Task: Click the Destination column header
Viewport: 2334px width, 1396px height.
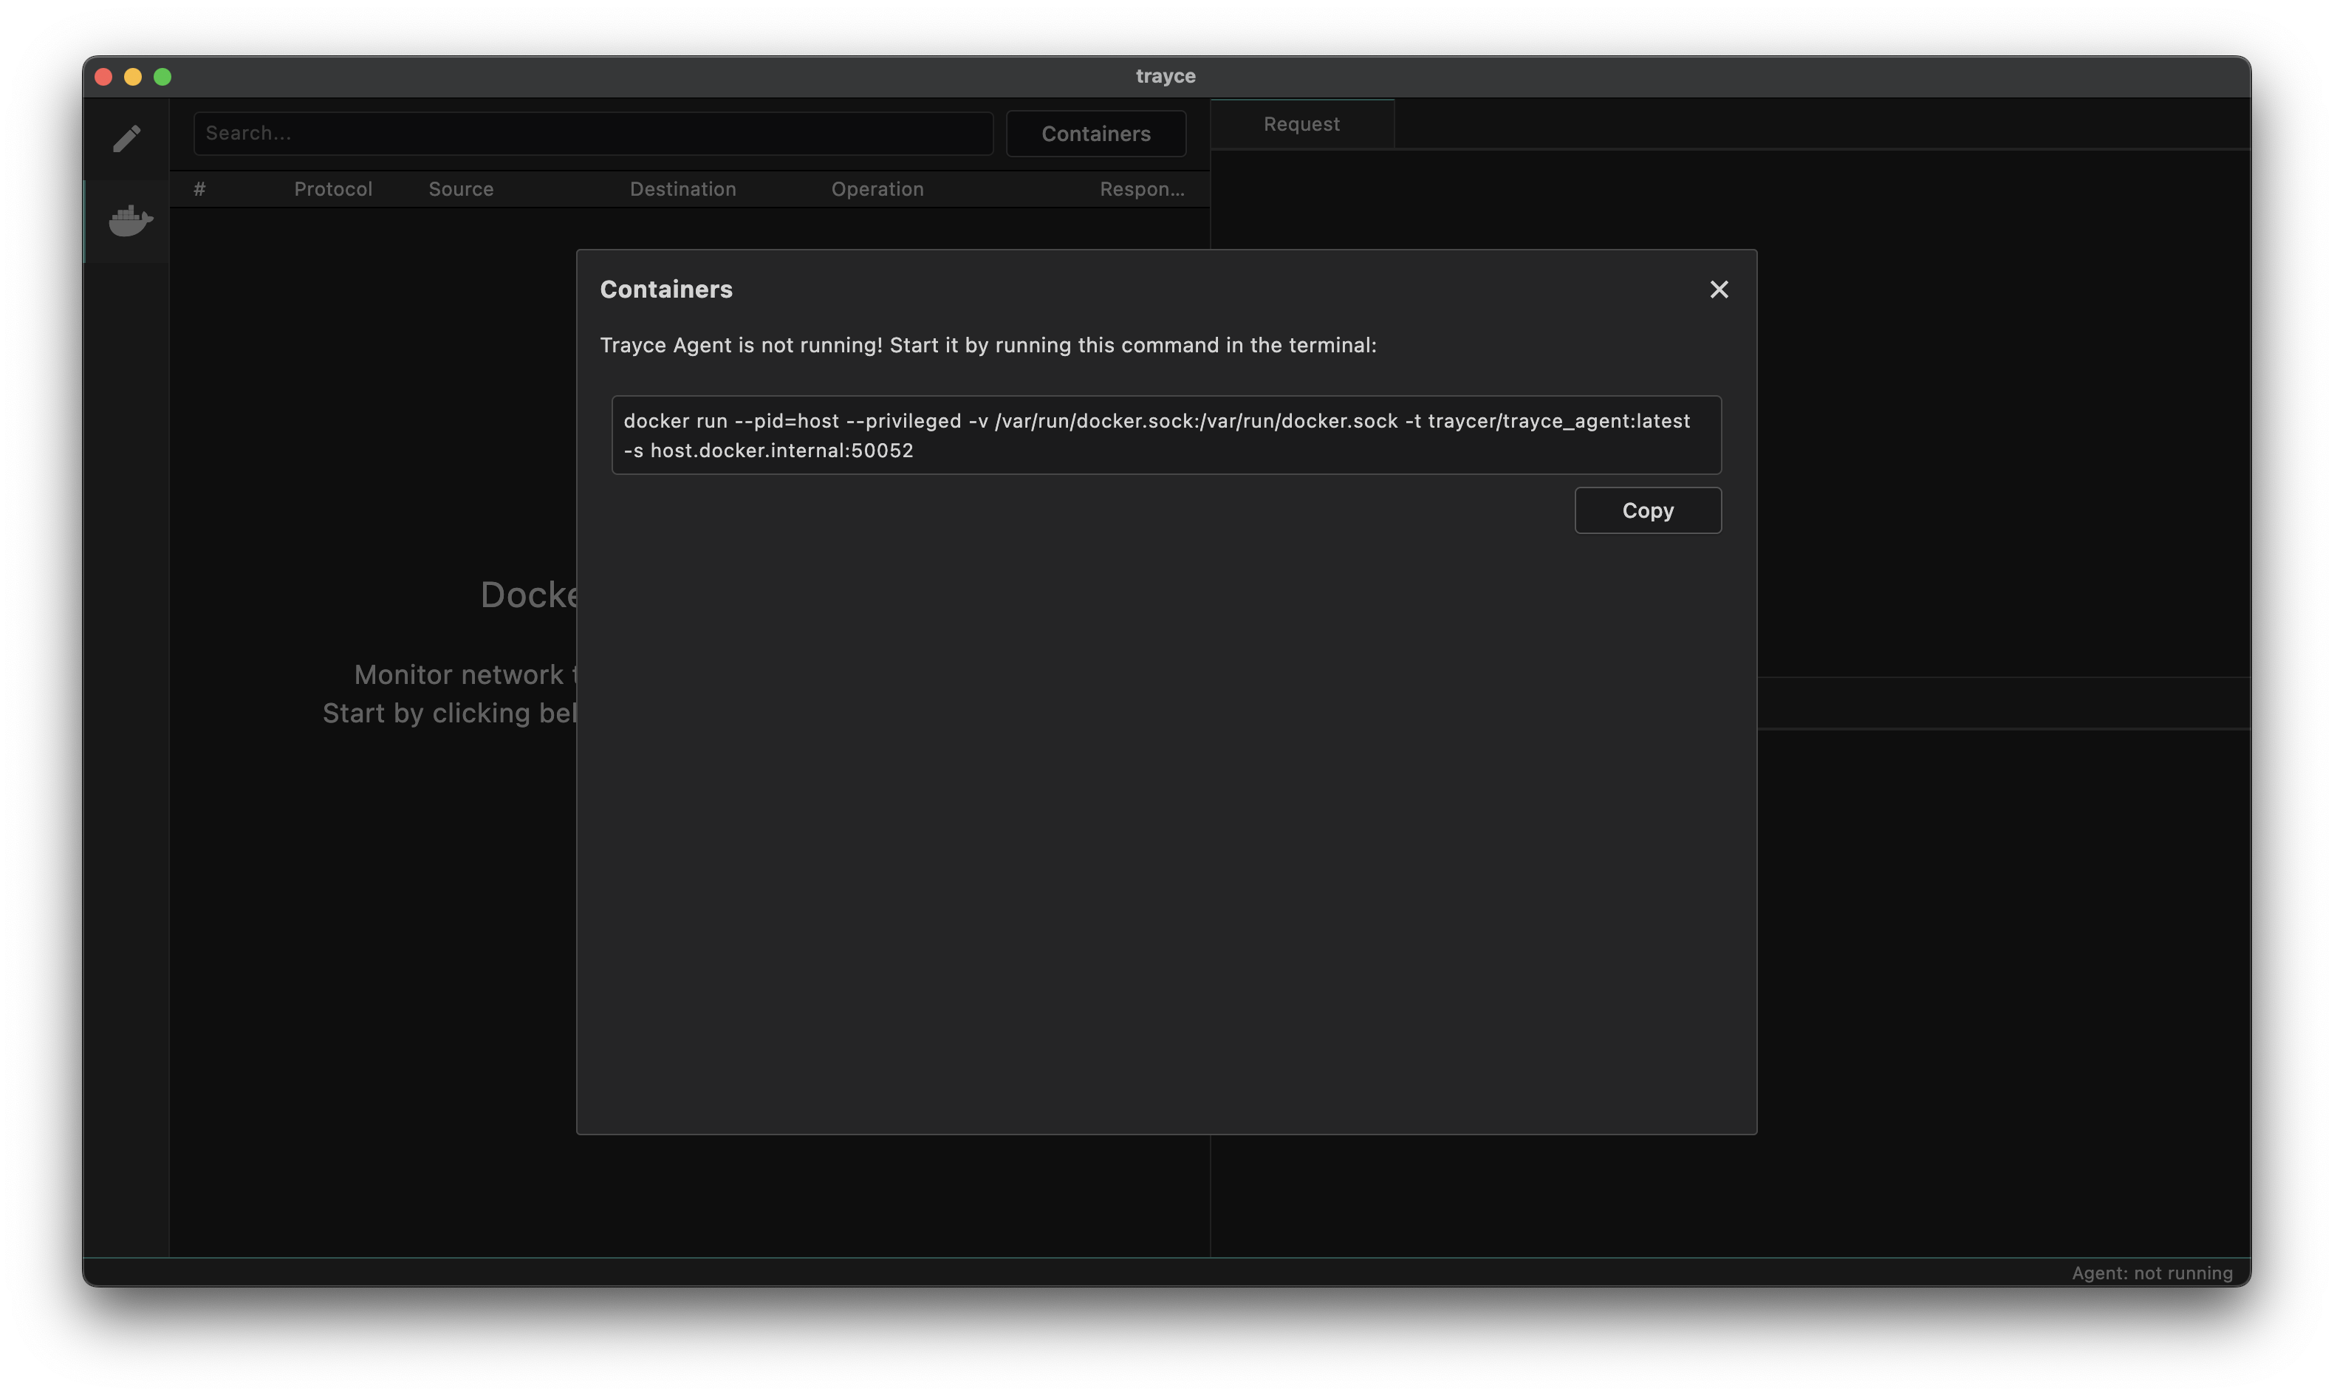Action: pyautogui.click(x=682, y=189)
